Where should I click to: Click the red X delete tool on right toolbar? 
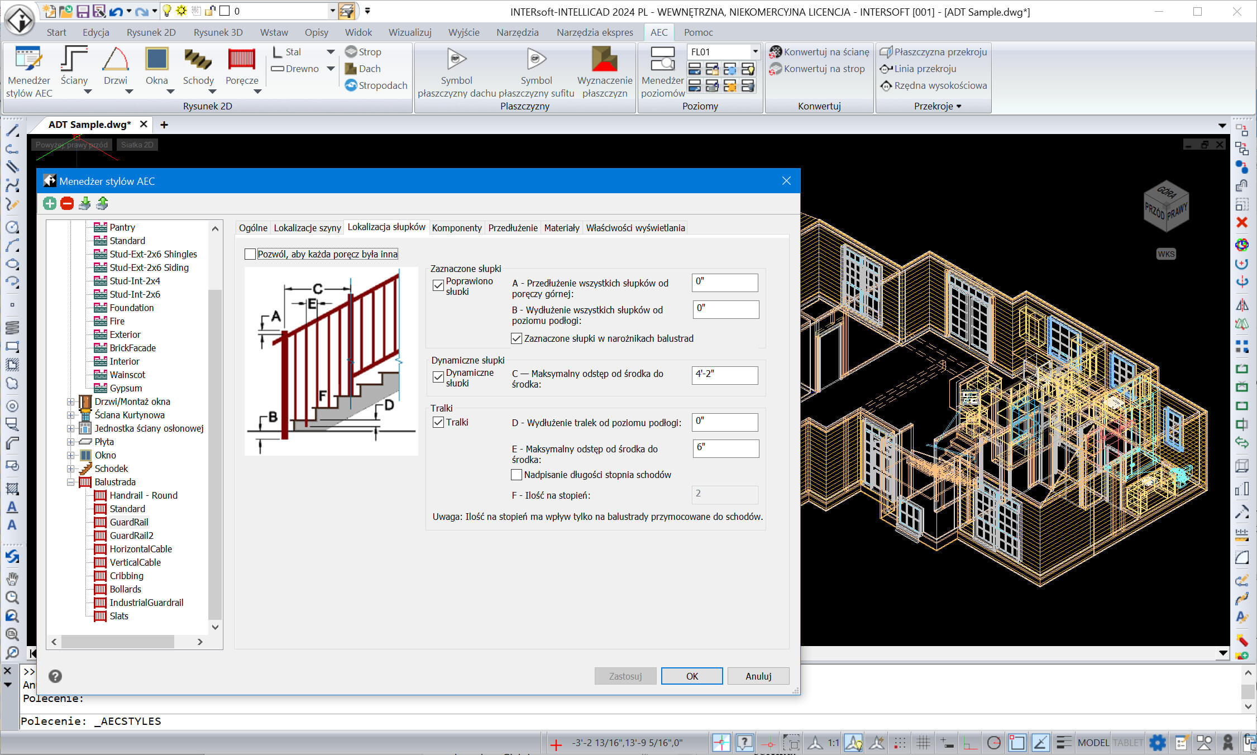click(x=1242, y=222)
